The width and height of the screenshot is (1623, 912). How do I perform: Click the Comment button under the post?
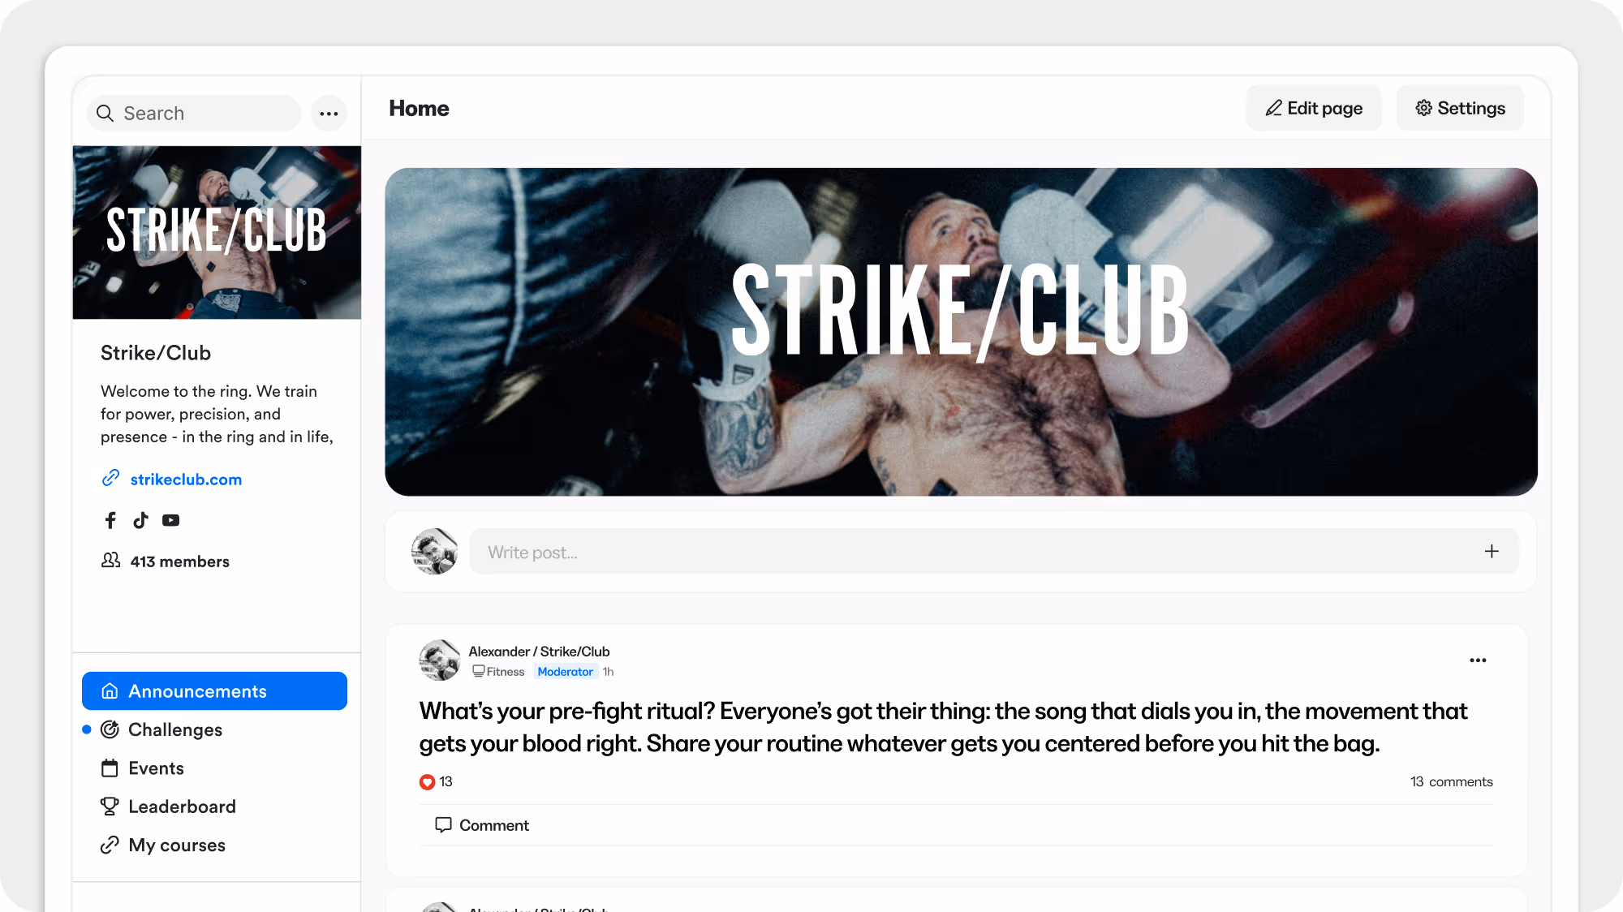pyautogui.click(x=482, y=825)
